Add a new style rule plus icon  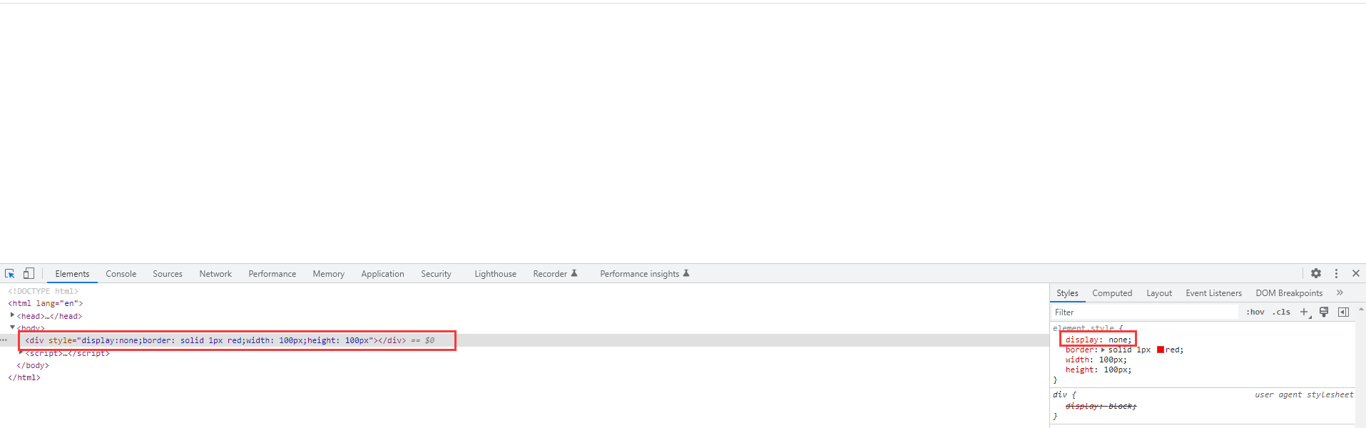1305,312
